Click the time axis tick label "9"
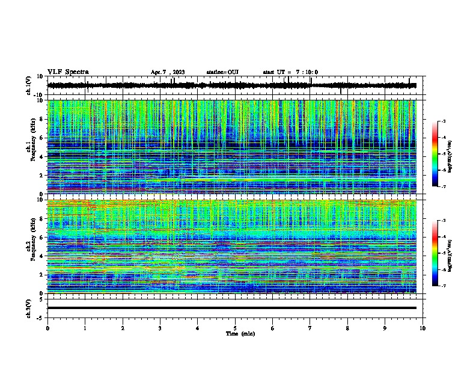476x368 pixels. coord(385,328)
